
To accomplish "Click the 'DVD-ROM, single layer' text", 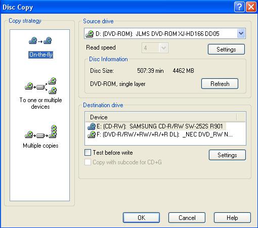I will point(118,84).
